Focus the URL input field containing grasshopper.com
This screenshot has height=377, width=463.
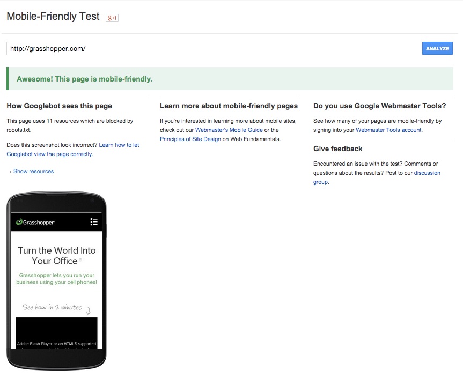[214, 49]
